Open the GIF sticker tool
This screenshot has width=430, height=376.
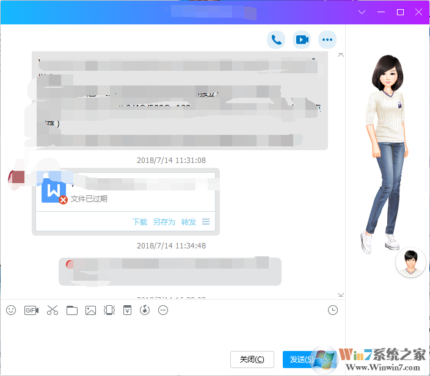31,310
